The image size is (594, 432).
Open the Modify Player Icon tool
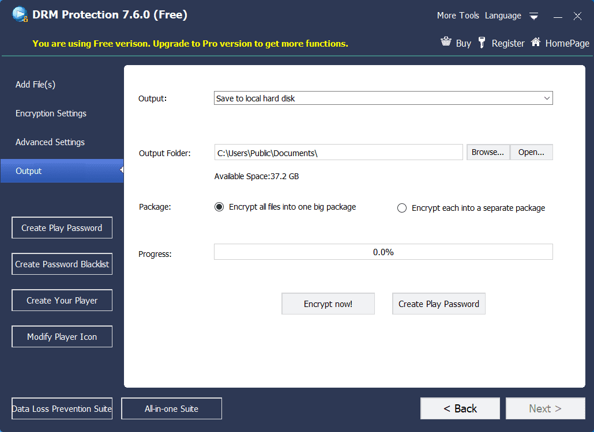pos(62,337)
